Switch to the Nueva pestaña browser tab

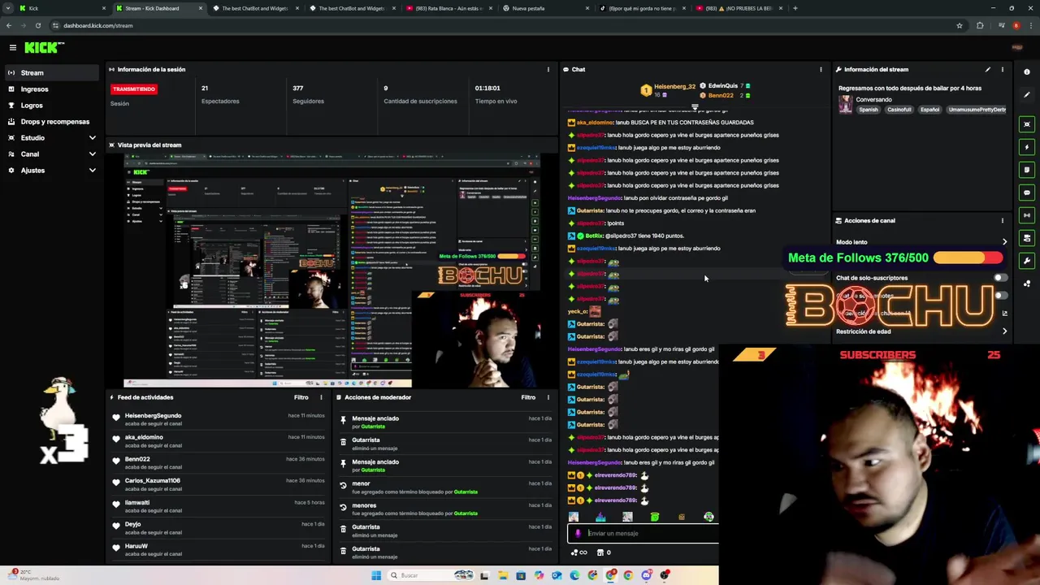coord(544,8)
